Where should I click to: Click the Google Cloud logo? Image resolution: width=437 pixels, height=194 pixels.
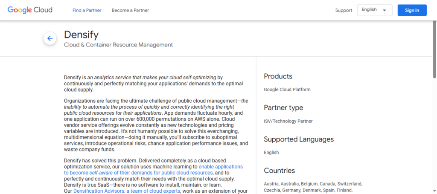pyautogui.click(x=30, y=10)
